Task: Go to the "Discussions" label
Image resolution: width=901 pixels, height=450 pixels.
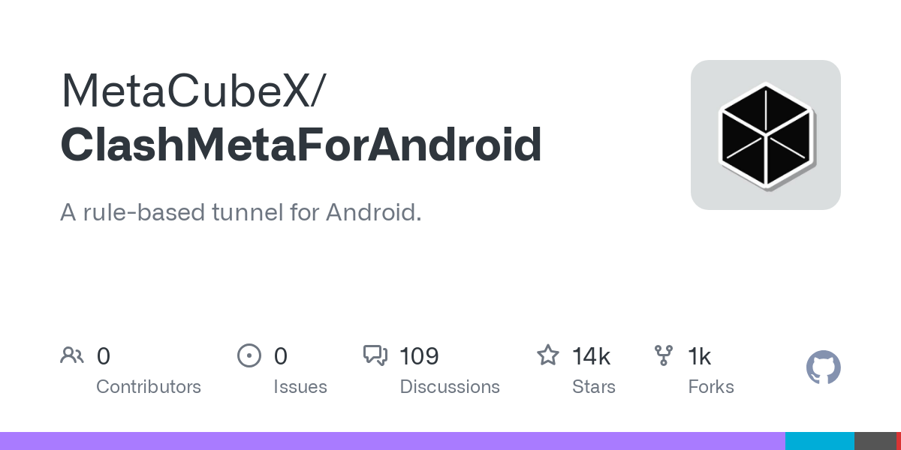Action: click(450, 387)
